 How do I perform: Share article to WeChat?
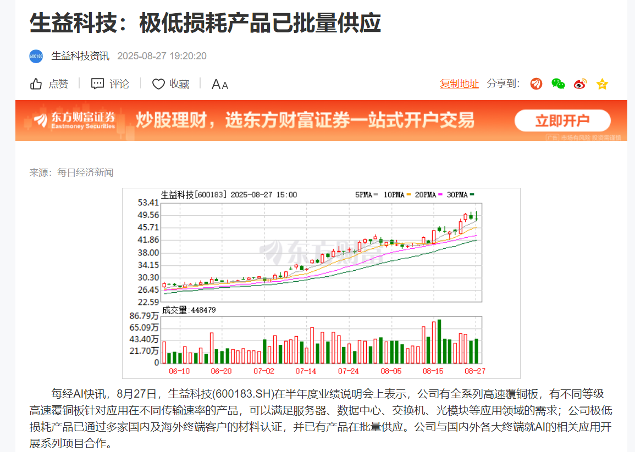click(x=558, y=84)
